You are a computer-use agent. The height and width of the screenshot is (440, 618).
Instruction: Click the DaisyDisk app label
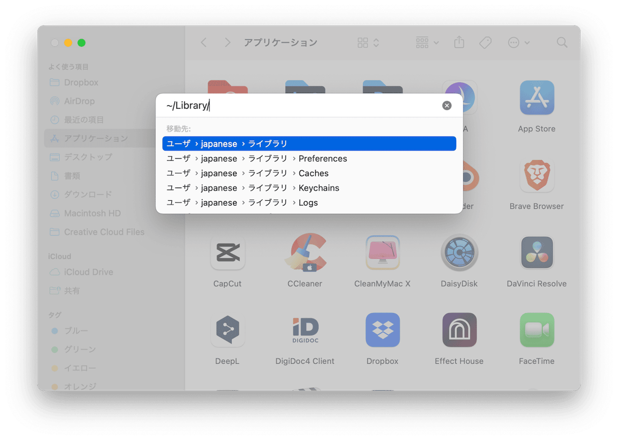[x=459, y=284]
